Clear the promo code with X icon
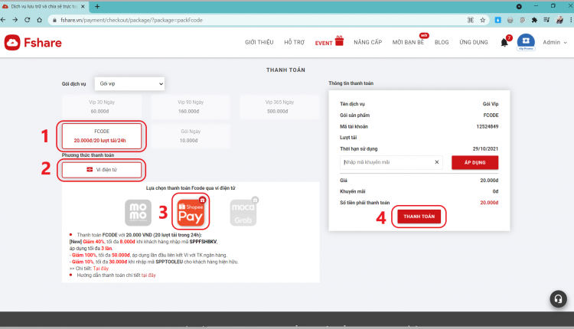 [437, 162]
